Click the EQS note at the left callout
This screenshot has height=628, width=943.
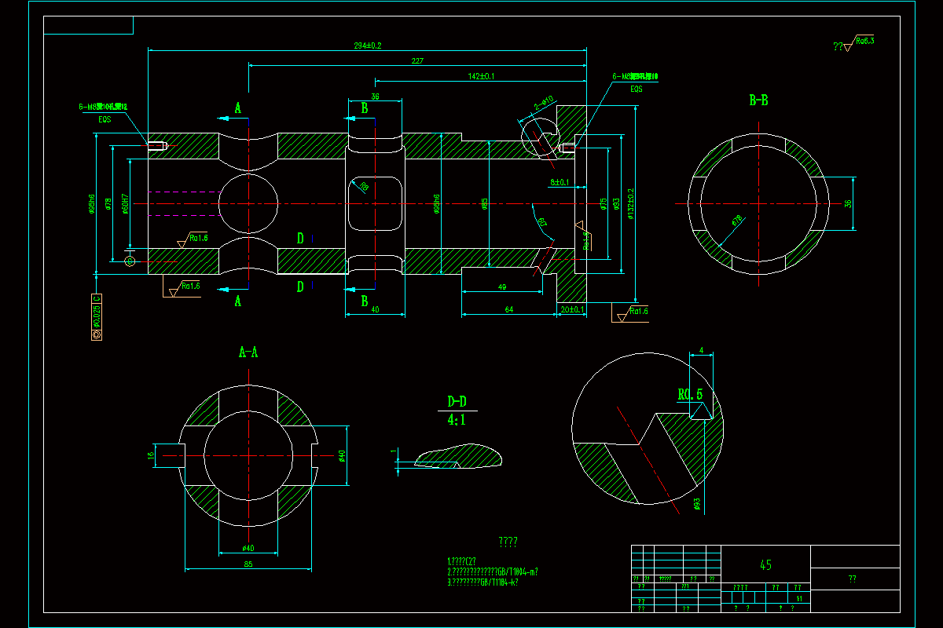point(105,119)
